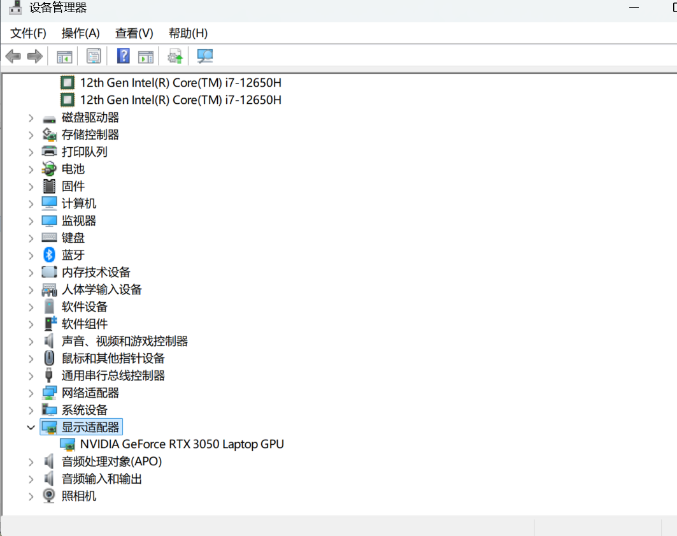
Task: Expand the 打印队列 node
Action: point(31,152)
